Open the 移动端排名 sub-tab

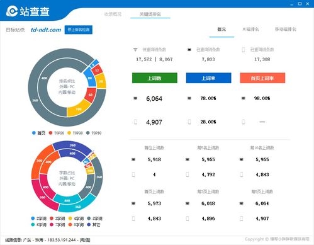(x=286, y=29)
